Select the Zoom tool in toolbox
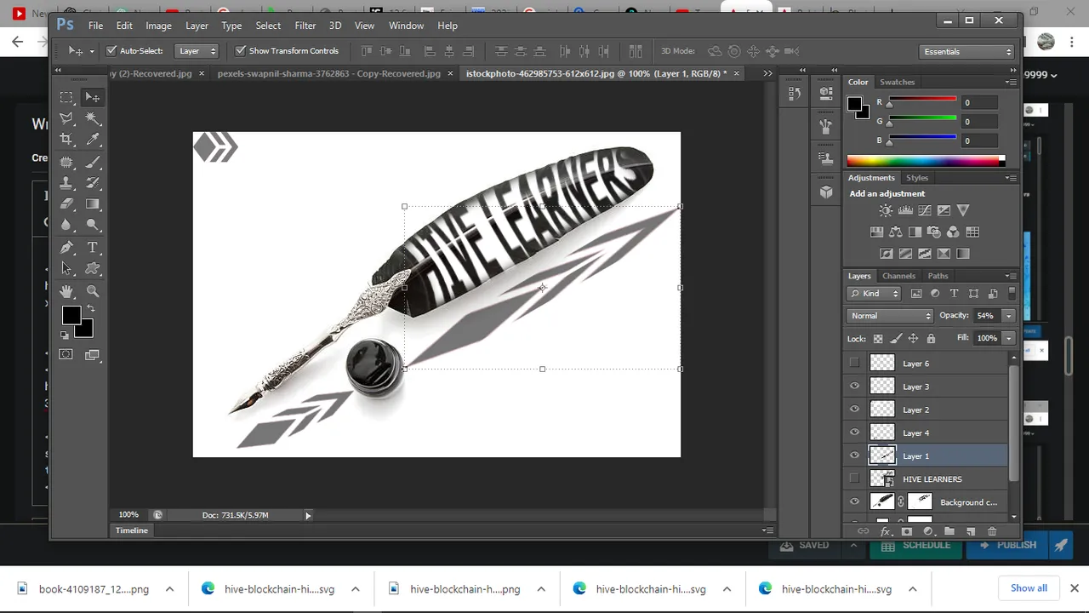The image size is (1089, 613). (93, 292)
